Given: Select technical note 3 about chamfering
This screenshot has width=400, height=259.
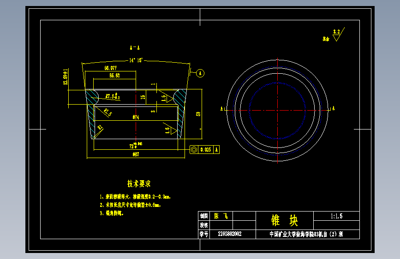Looking at the screenshot, I should click(x=112, y=213).
